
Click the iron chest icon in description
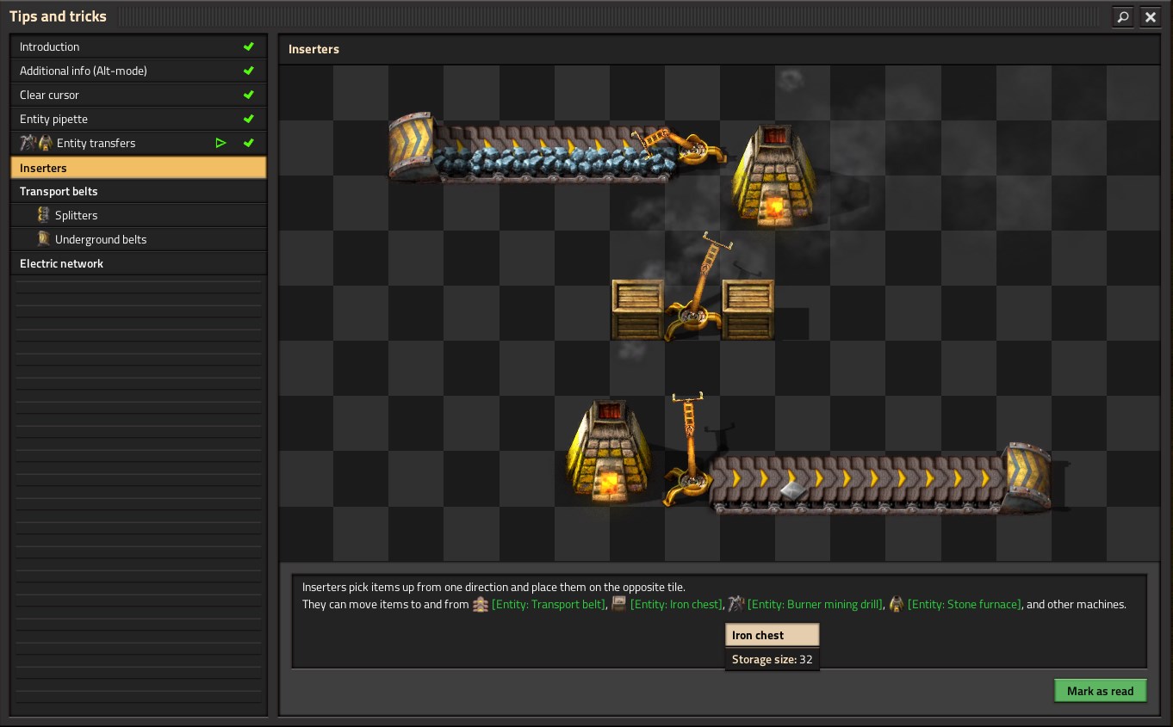pos(618,604)
